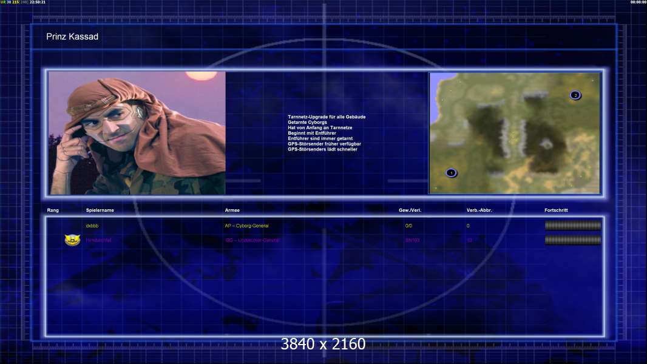Image resolution: width=647 pixels, height=364 pixels.
Task: Click the Prinz Kassad title text
Action: tap(72, 36)
